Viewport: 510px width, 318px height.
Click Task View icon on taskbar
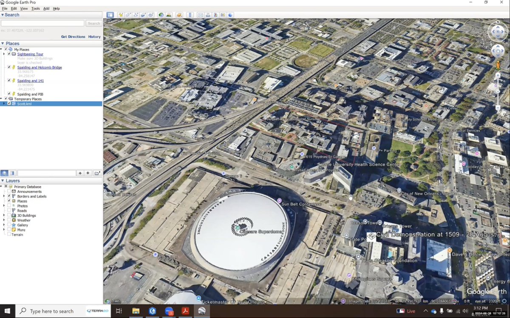coord(119,311)
